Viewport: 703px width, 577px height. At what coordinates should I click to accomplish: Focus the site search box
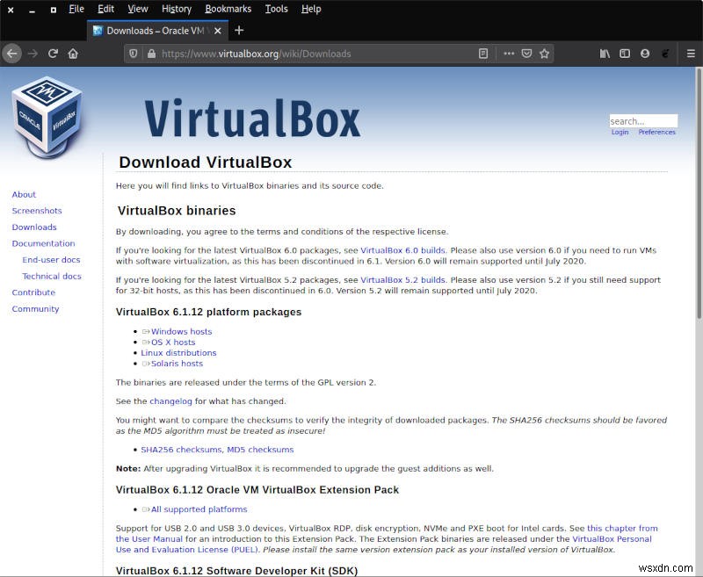tap(643, 121)
